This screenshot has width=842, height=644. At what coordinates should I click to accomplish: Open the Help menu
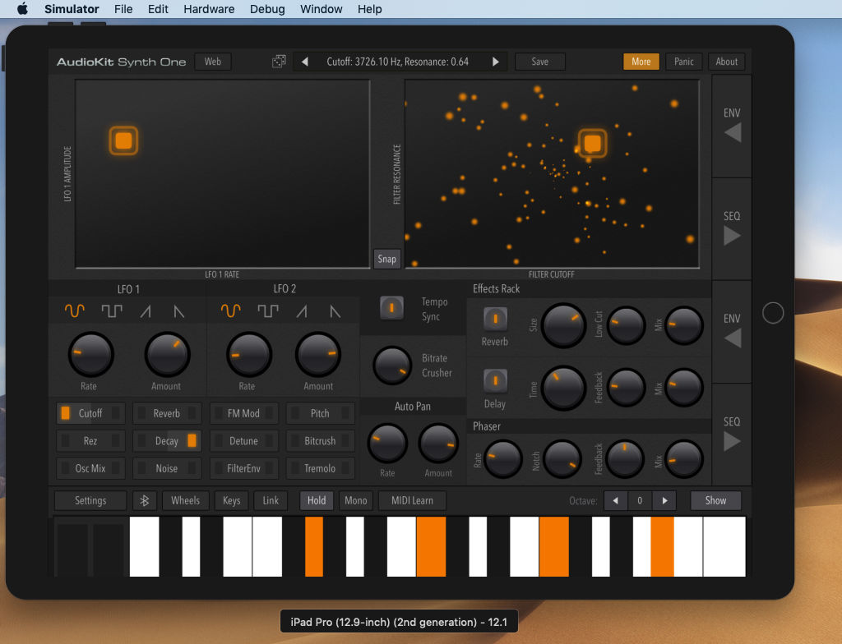pos(369,9)
